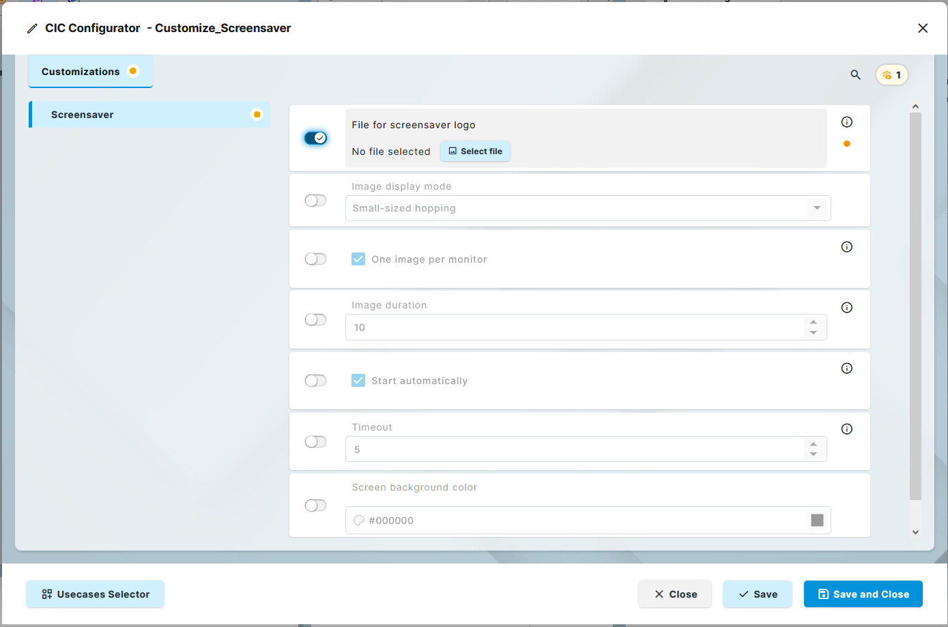Disable the File for screensaver logo toggle
948x627 pixels.
[315, 138]
